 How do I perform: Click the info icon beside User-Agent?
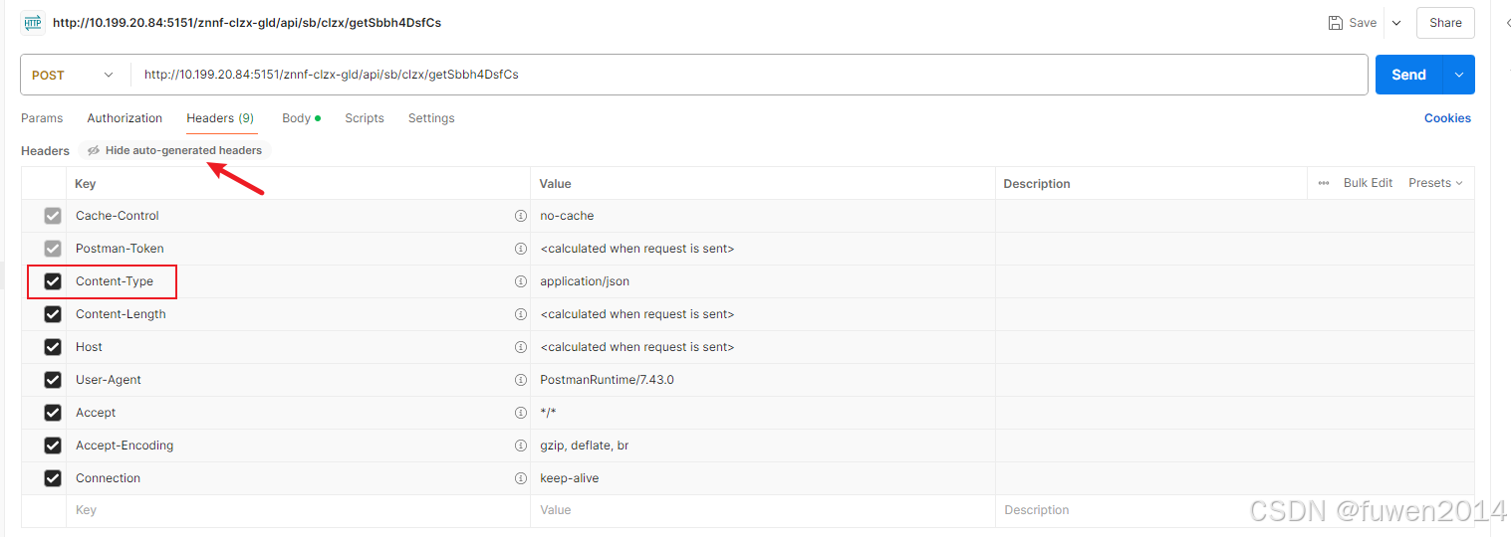coord(520,380)
